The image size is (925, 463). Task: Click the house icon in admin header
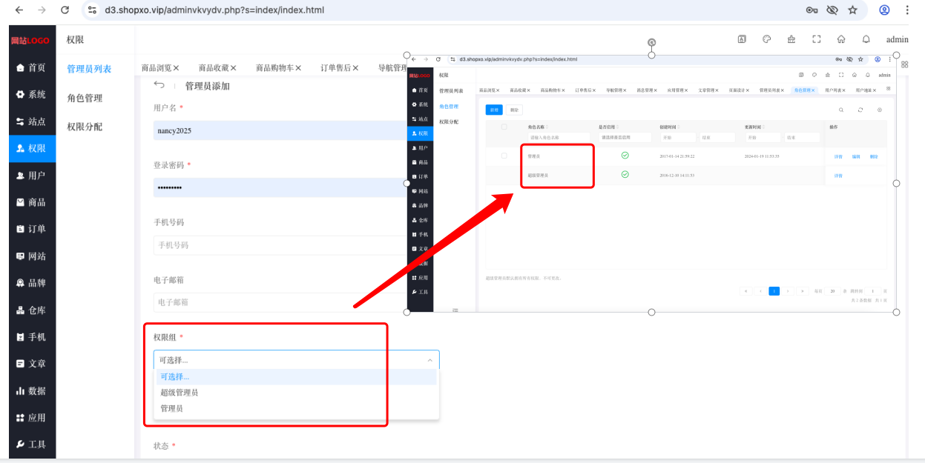click(841, 39)
